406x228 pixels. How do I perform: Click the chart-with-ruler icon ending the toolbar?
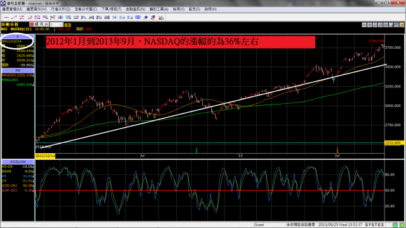click(161, 17)
